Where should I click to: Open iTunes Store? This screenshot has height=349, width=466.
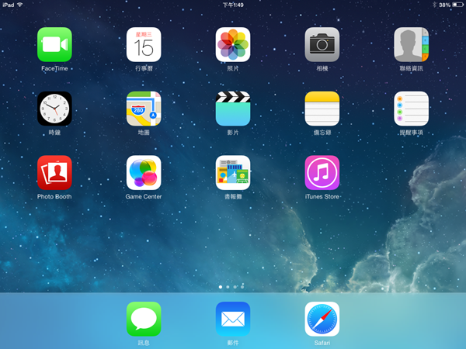pos(322,173)
